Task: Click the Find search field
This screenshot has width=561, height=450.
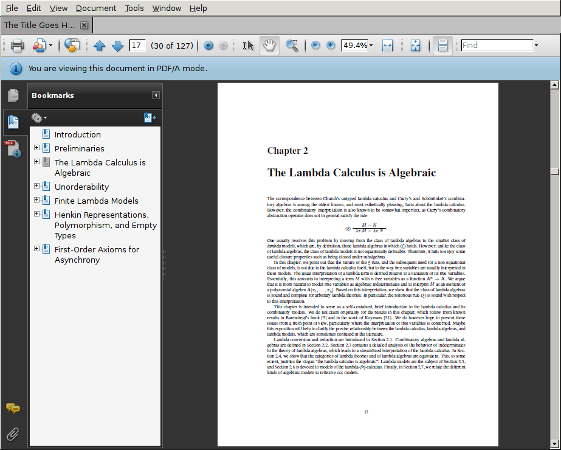Action: [x=496, y=46]
